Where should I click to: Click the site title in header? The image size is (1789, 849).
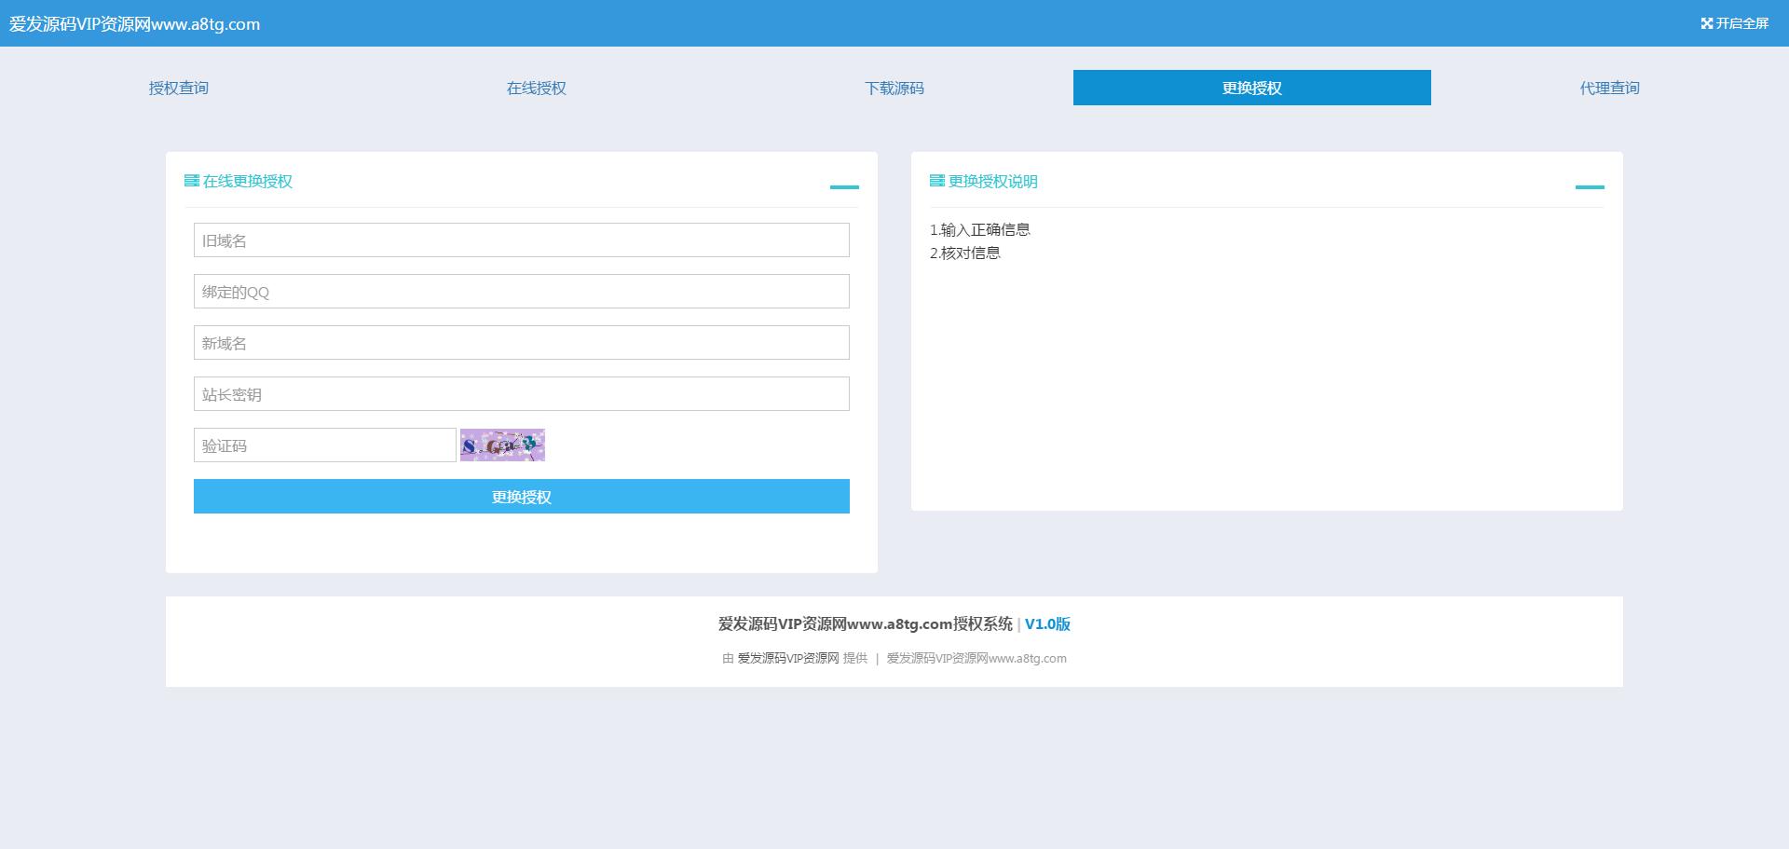135,24
